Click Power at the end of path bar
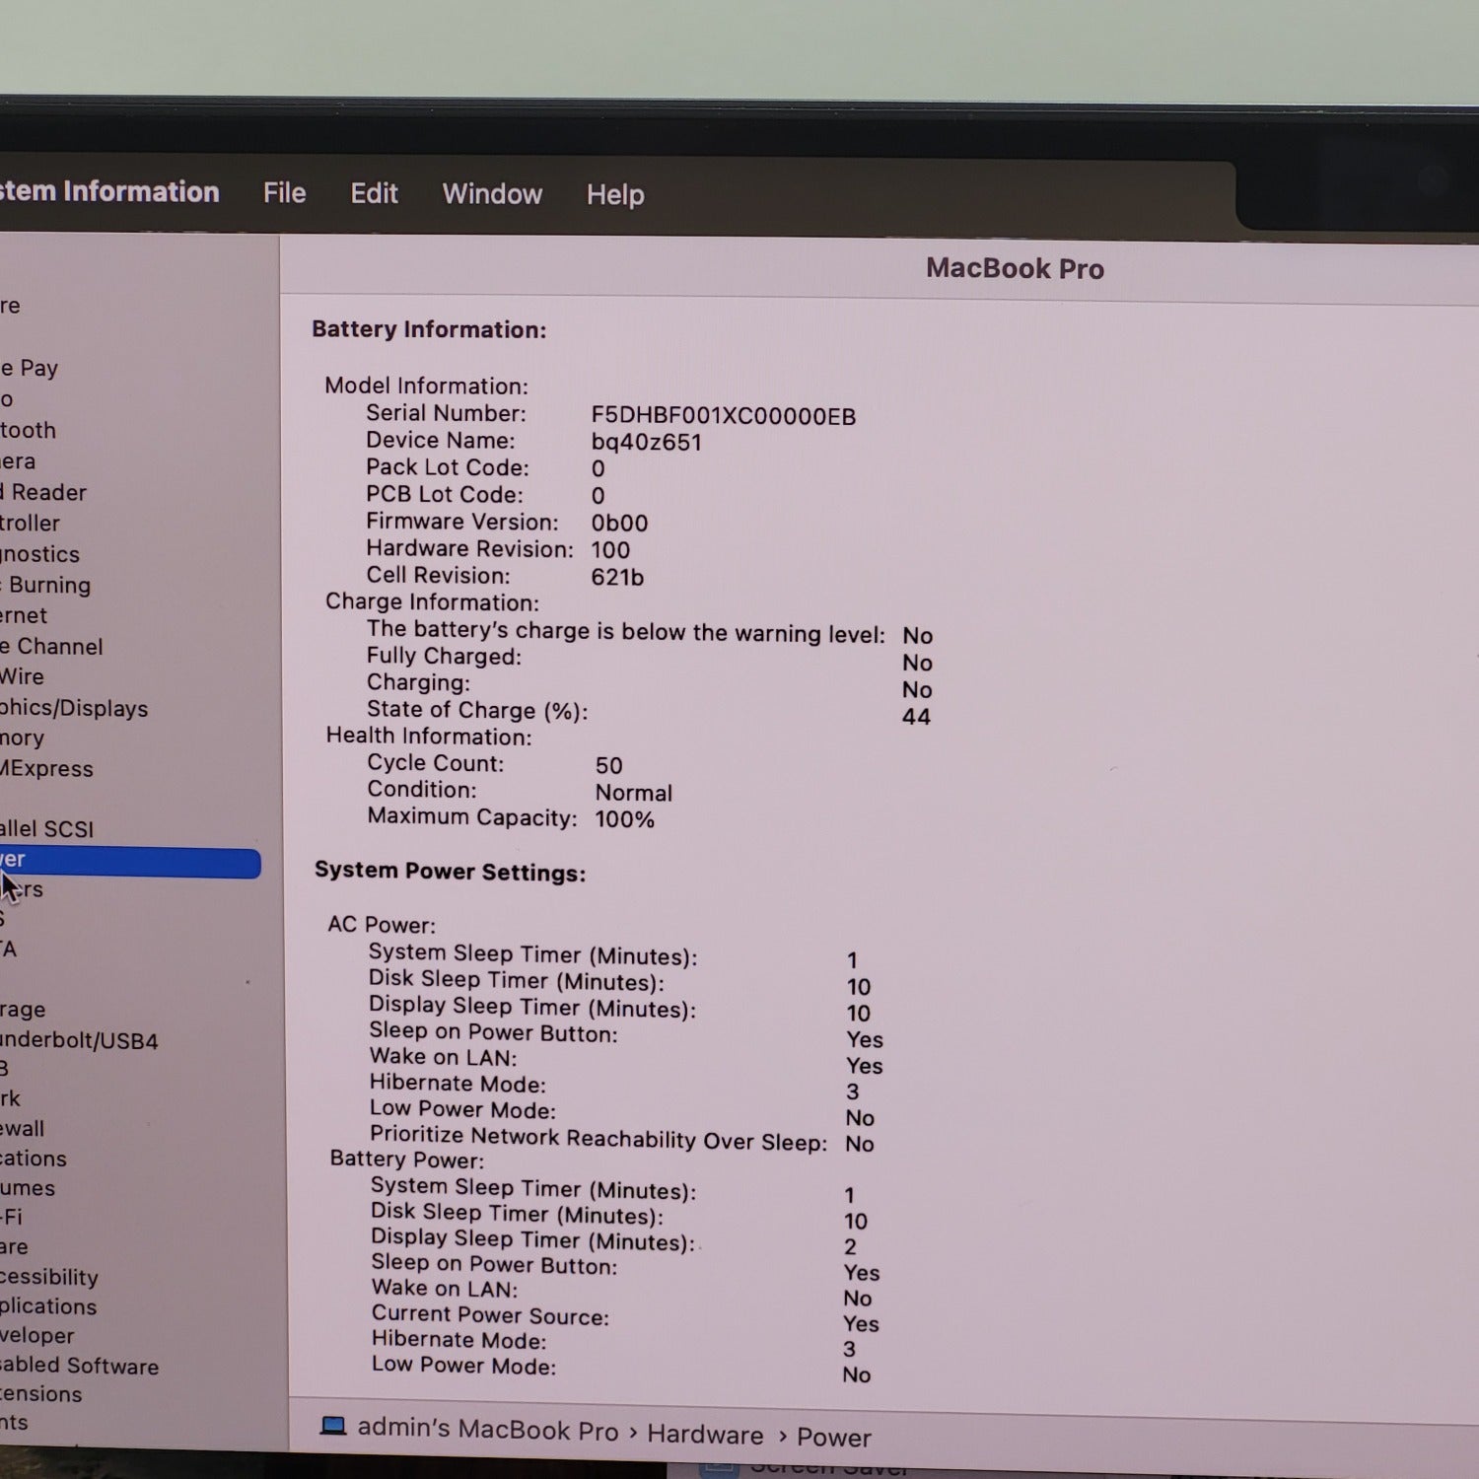The width and height of the screenshot is (1479, 1479). (x=834, y=1438)
